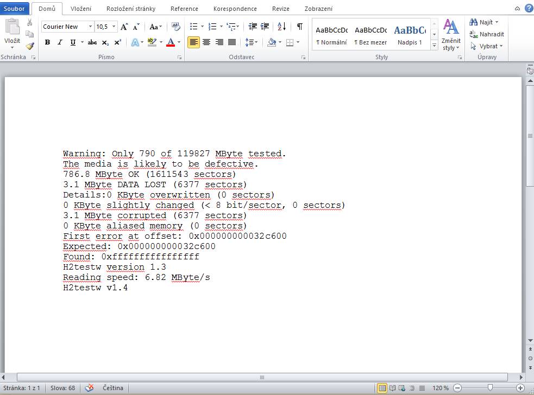Open the bullets list dropdown
Viewport: 534px width, 395px height.
202,27
